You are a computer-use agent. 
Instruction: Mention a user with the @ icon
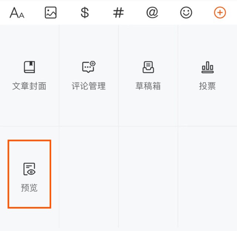pyautogui.click(x=152, y=13)
